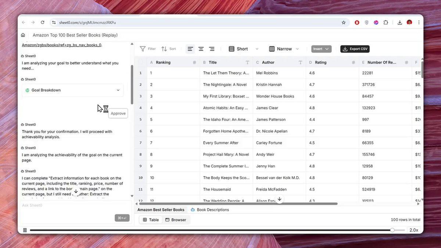Viewport: 441px width, 248px height.
Task: Click the '100 rows in total' status text
Action: [406, 220]
